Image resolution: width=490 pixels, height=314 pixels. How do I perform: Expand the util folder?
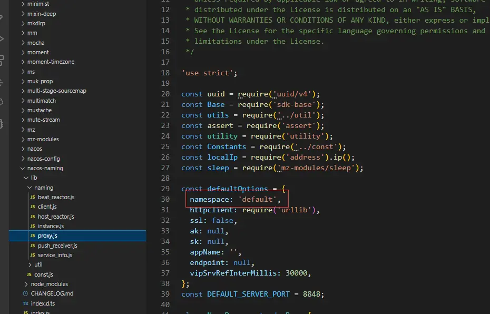tap(30, 264)
